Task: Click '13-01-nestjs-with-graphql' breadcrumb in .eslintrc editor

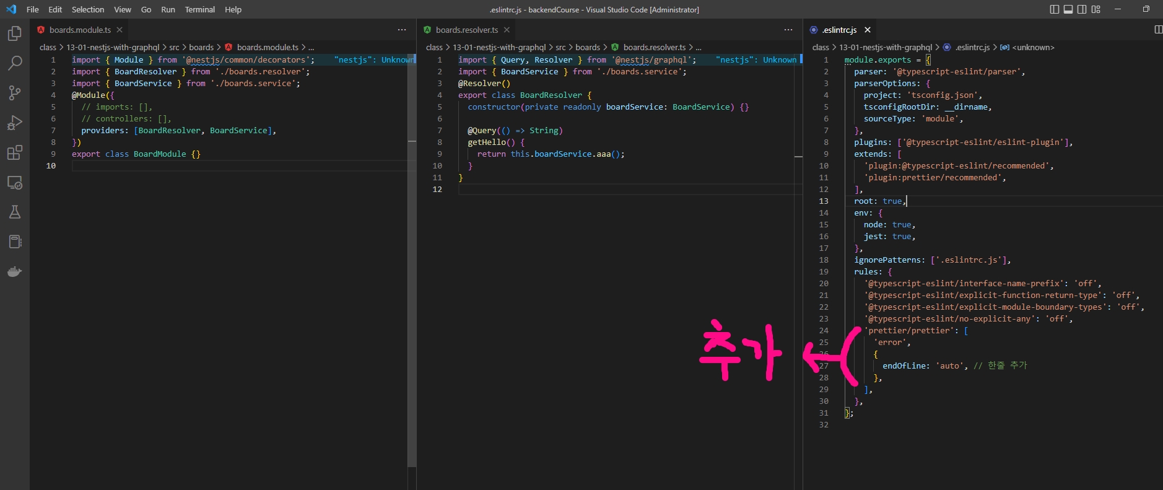Action: [x=886, y=47]
